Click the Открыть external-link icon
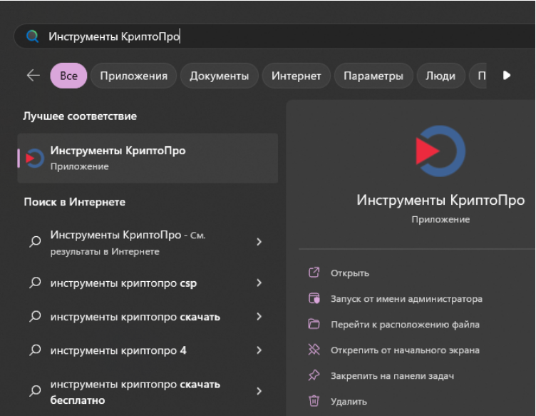The image size is (536, 416). 314,273
